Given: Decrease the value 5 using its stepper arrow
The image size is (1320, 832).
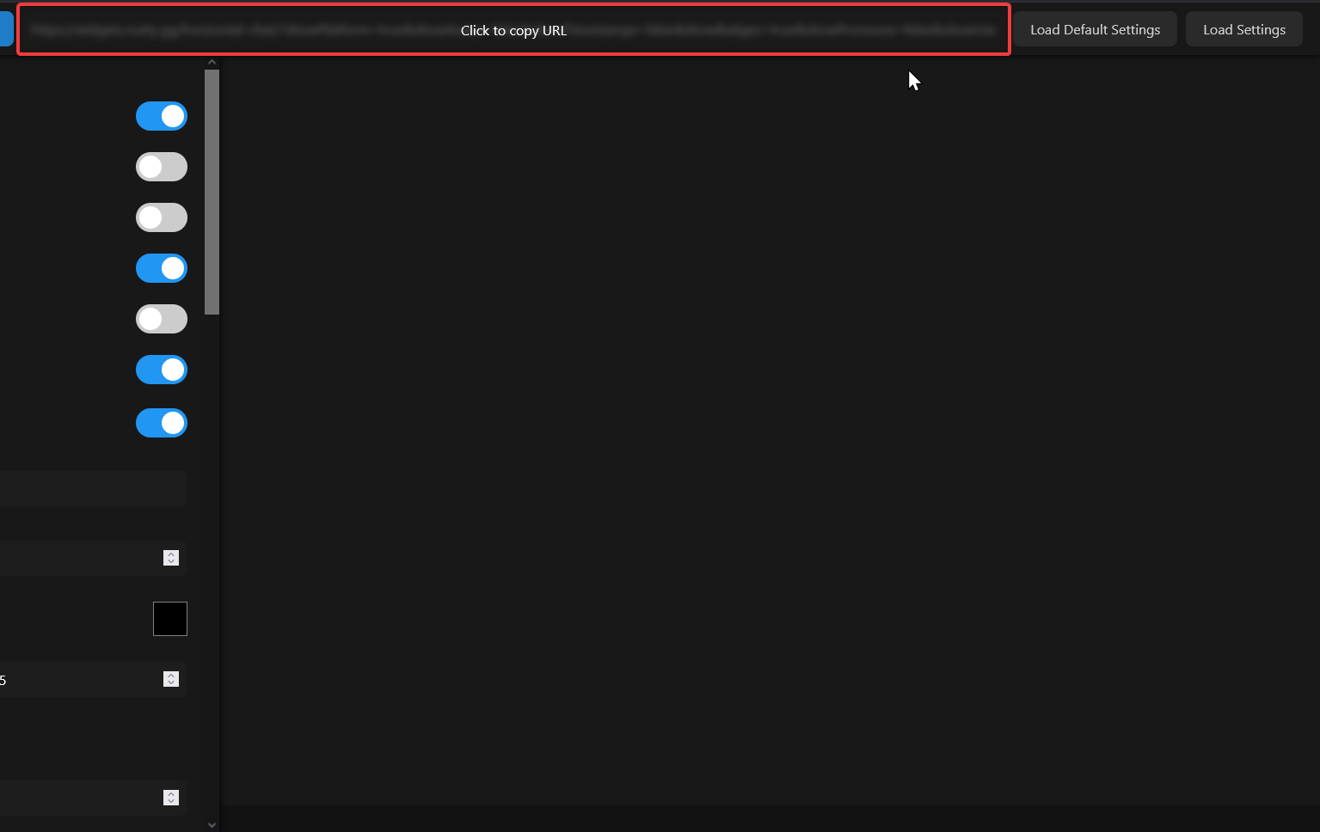Looking at the screenshot, I should point(171,682).
